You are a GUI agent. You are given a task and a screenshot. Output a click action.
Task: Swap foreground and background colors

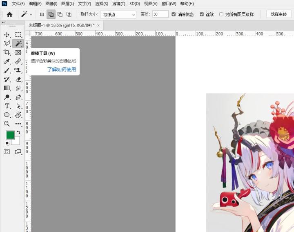[18, 132]
